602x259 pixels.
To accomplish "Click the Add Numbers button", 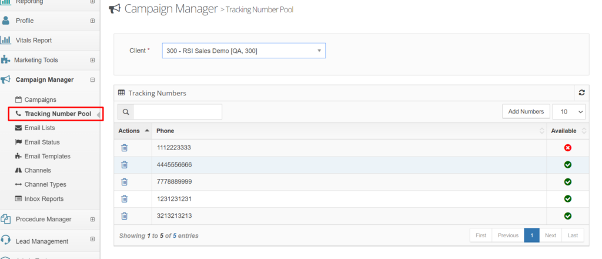I will 526,111.
